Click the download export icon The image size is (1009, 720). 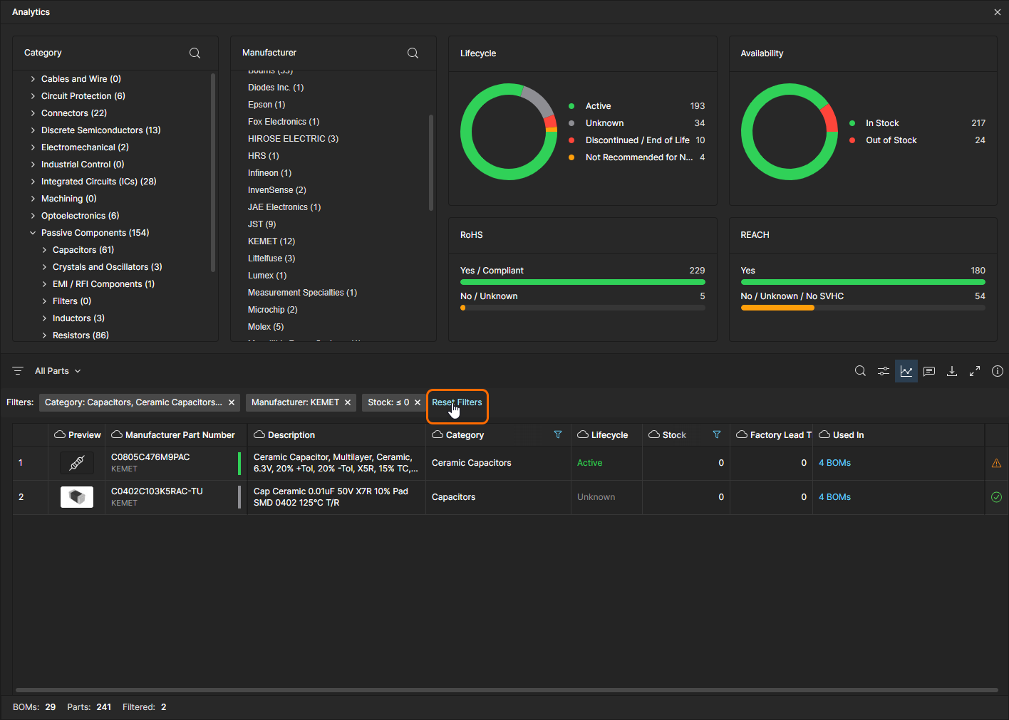tap(951, 371)
